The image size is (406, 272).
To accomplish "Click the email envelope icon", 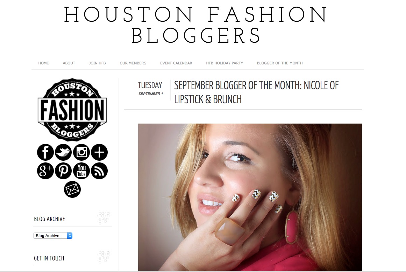I will 72,189.
